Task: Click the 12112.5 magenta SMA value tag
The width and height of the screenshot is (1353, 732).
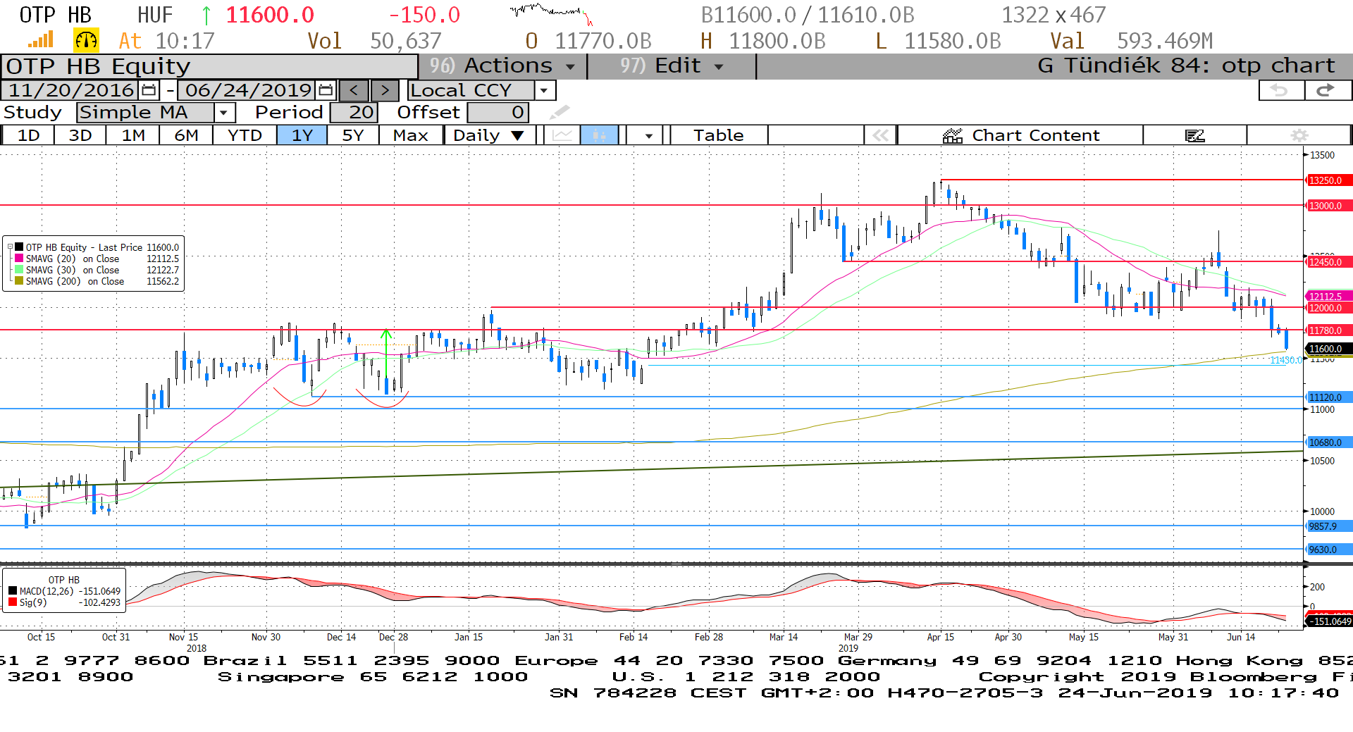Action: (1328, 297)
